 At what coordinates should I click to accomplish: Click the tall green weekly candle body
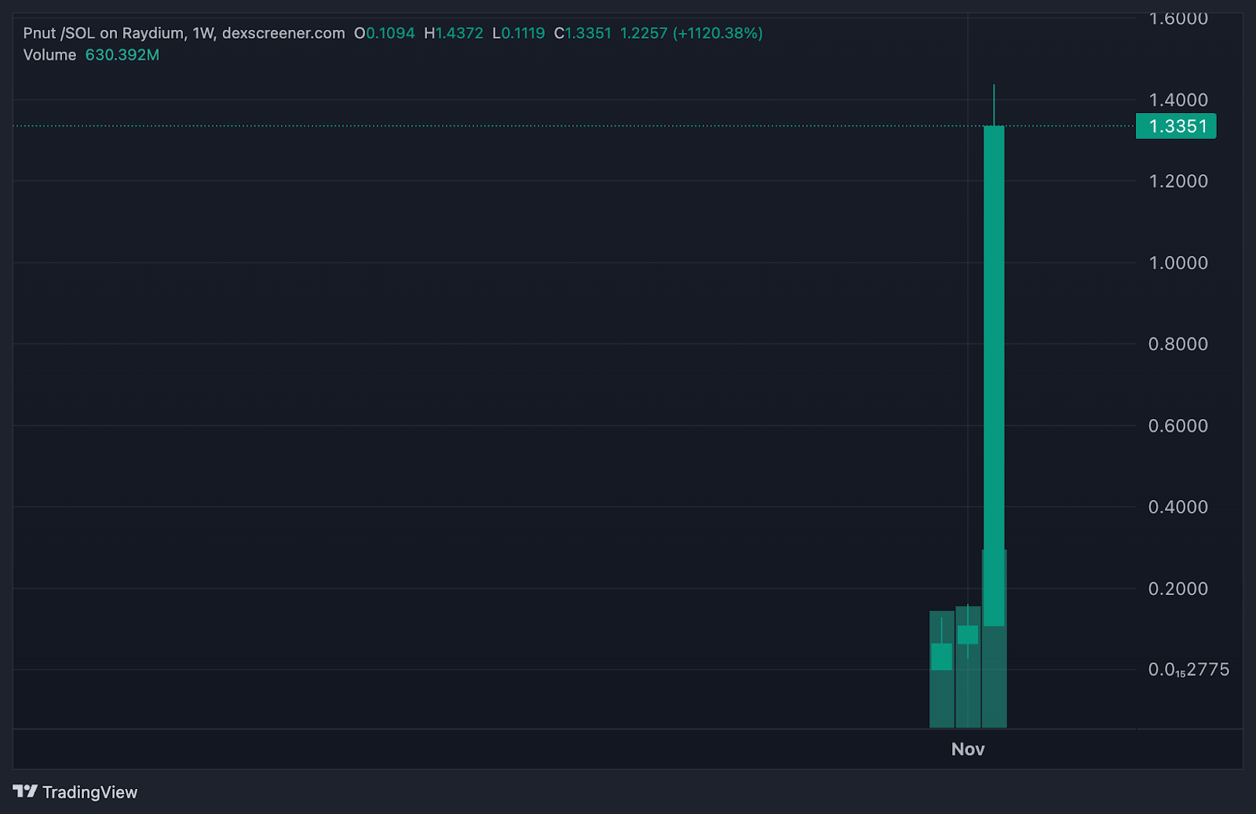coord(994,376)
